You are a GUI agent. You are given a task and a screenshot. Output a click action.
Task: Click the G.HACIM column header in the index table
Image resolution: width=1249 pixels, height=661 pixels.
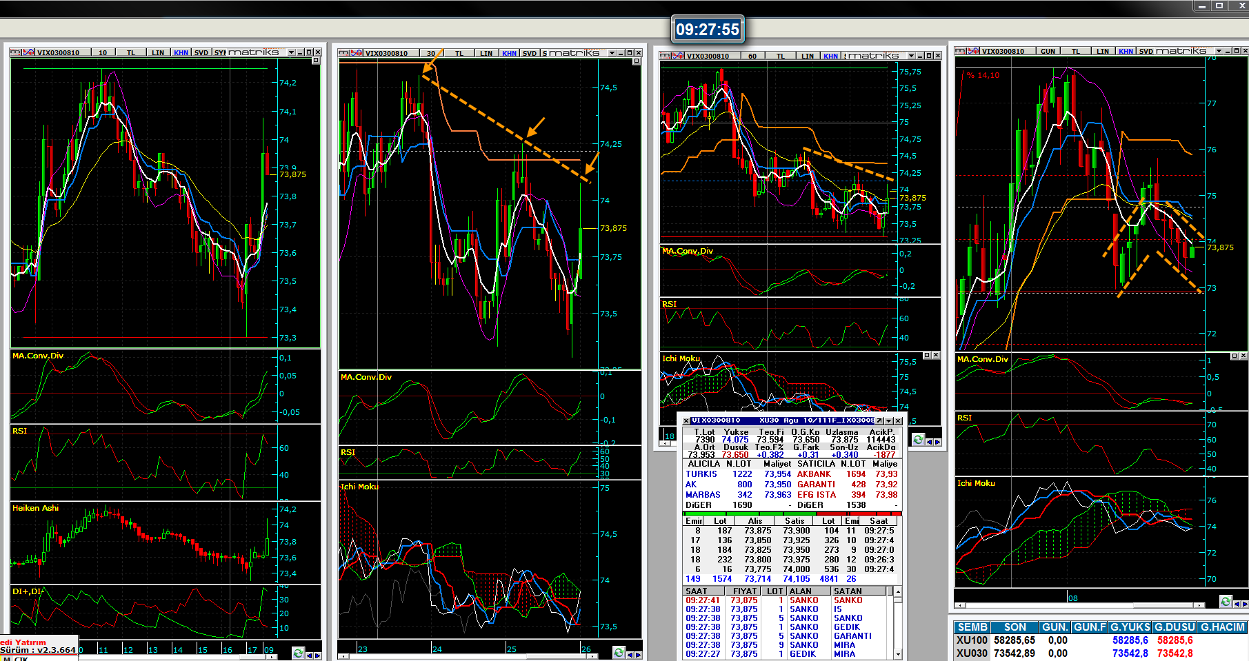1222,627
